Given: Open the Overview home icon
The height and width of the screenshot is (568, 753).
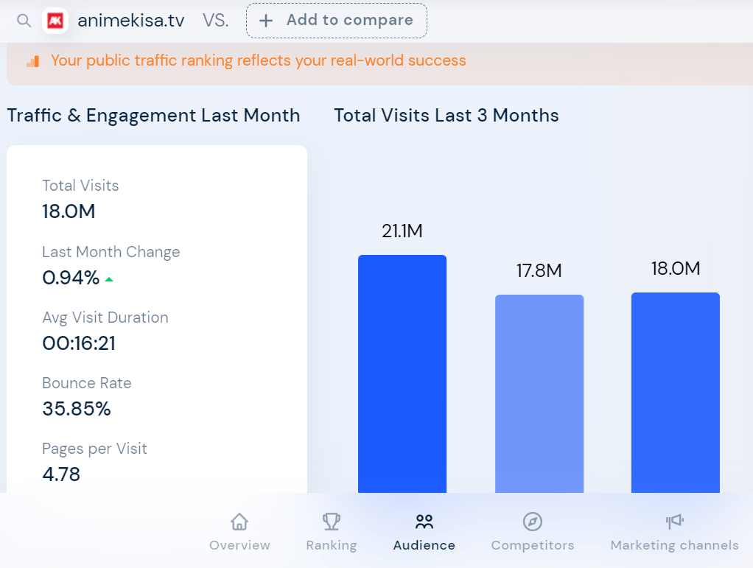Looking at the screenshot, I should (x=239, y=522).
